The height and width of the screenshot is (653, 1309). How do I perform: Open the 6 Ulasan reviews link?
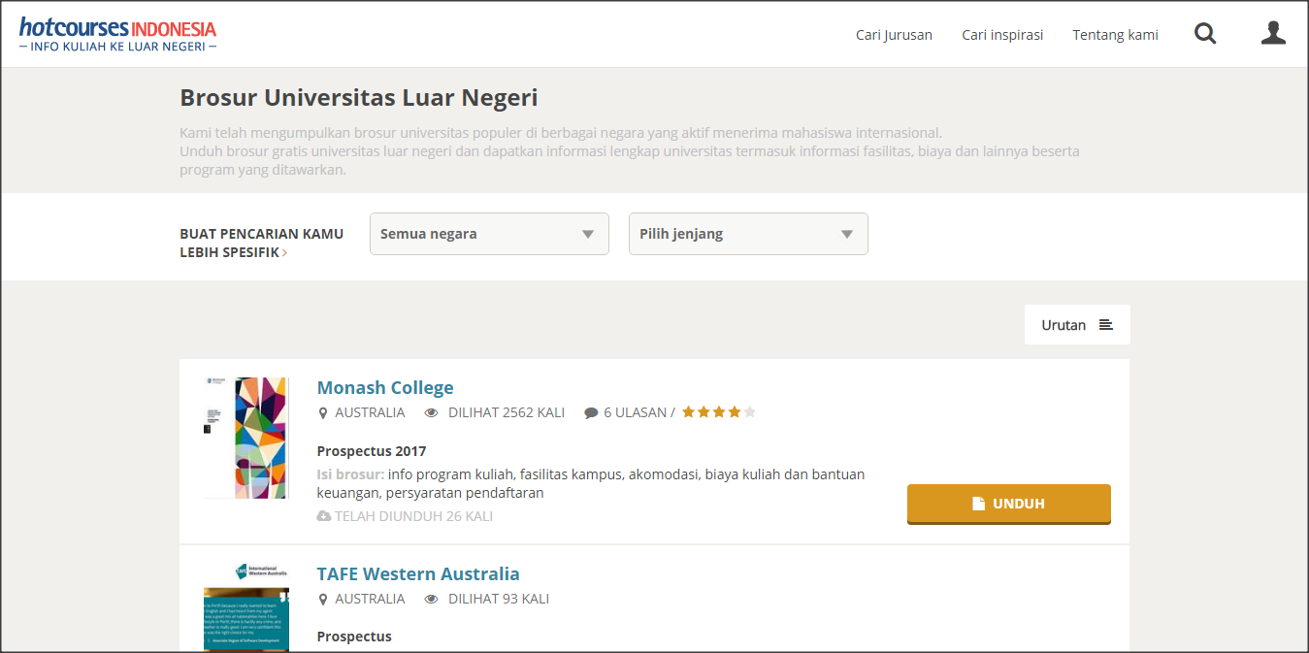tap(635, 412)
